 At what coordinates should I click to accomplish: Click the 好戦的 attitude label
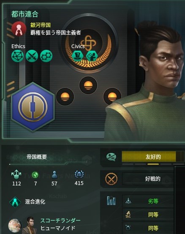153,179
